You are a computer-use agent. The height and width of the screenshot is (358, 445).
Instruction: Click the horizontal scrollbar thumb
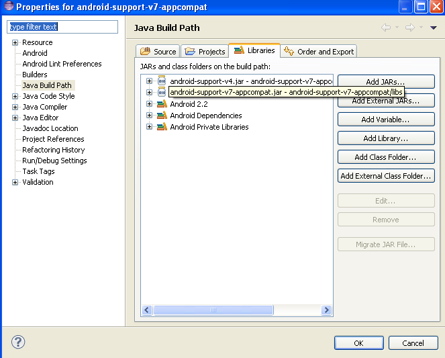[x=213, y=310]
